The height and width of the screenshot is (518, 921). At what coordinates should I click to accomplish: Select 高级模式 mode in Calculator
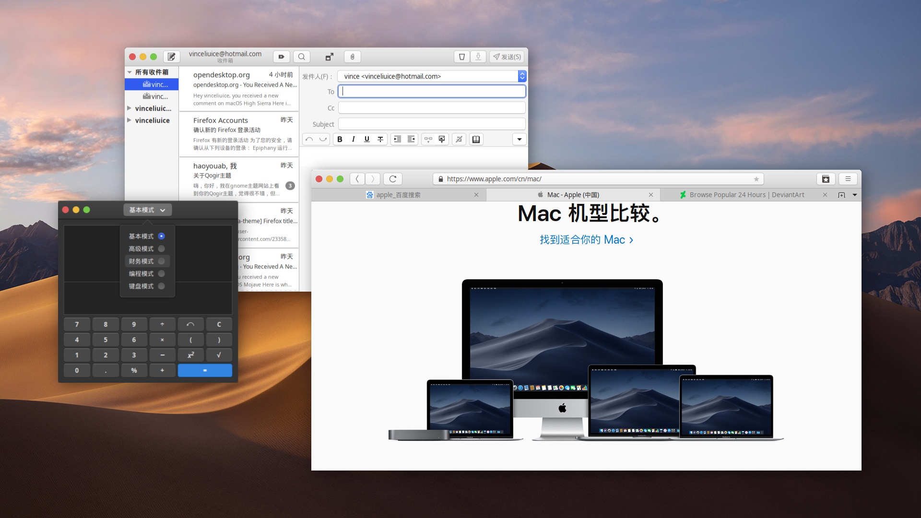[142, 248]
